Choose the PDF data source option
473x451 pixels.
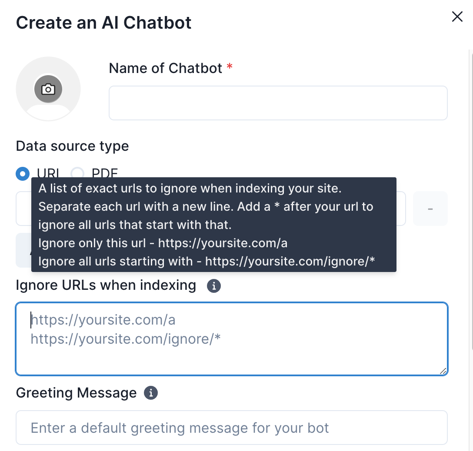pos(77,174)
